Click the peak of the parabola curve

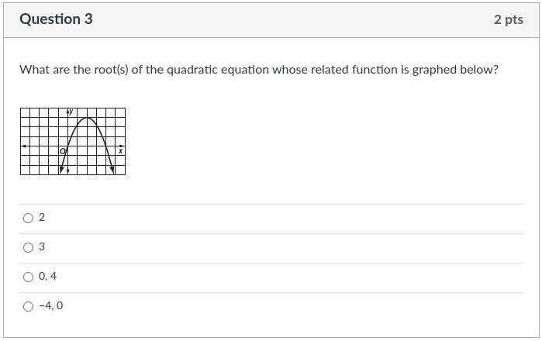[x=88, y=118]
